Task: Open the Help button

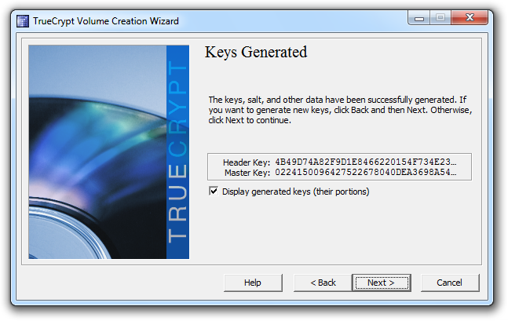Action: tap(253, 283)
